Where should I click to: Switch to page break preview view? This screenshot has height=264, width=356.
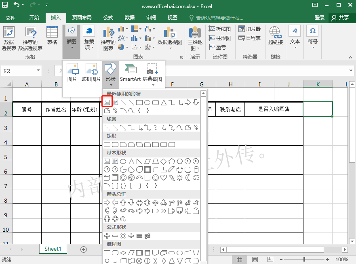pos(270,259)
